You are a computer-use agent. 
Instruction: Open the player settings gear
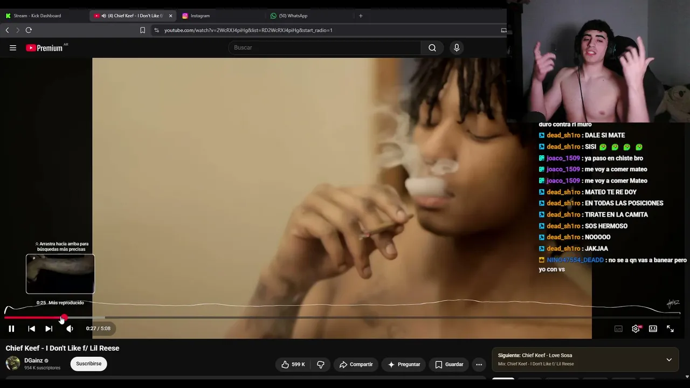click(636, 329)
